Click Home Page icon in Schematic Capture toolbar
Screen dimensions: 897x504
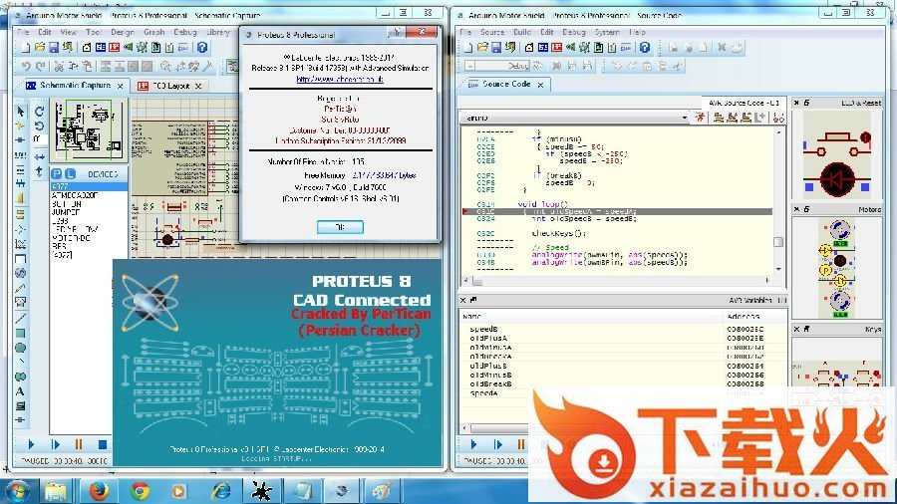87,48
